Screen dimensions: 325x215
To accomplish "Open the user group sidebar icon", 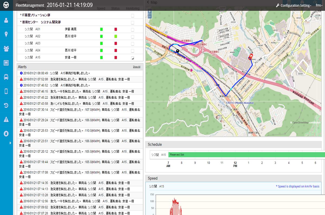I will 6,49.
